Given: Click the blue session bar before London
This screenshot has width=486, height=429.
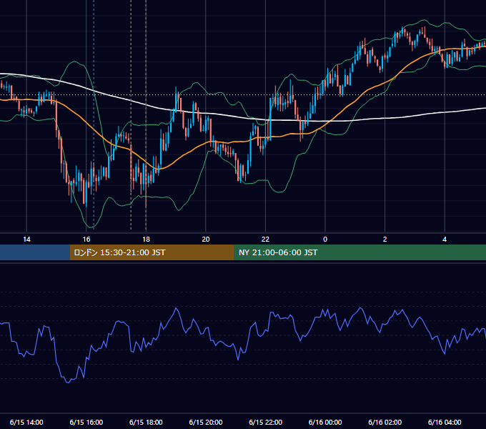Looking at the screenshot, I should pyautogui.click(x=35, y=252).
